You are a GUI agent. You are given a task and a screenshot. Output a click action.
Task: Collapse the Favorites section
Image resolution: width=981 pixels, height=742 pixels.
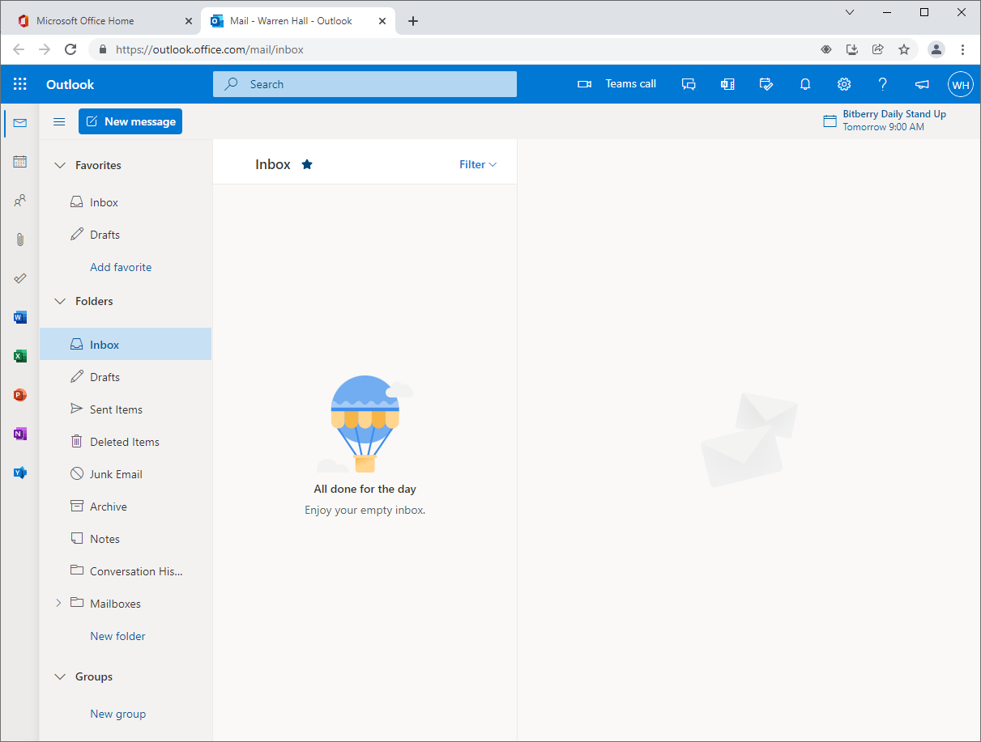[x=59, y=165]
